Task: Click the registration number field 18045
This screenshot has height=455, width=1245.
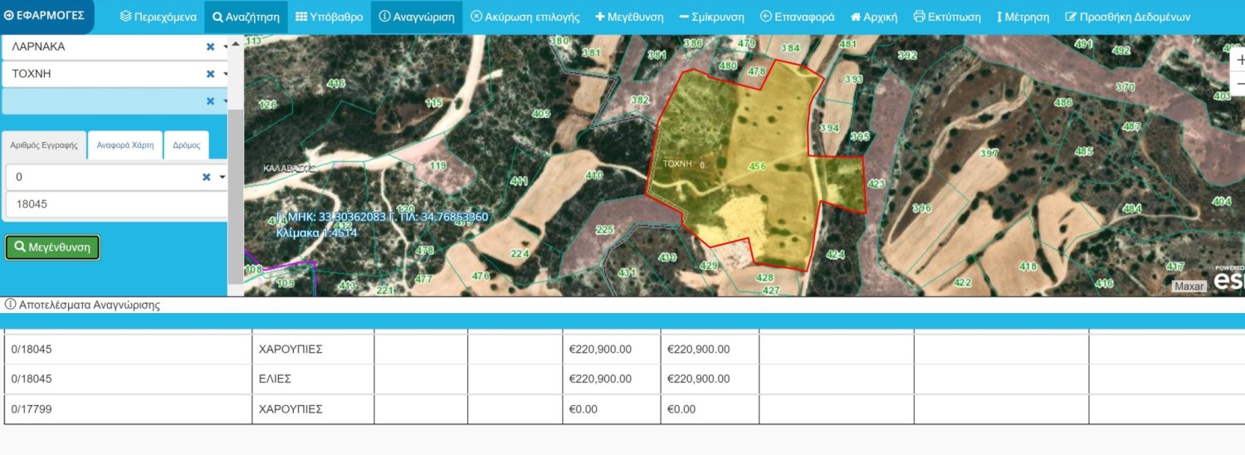Action: (x=116, y=204)
